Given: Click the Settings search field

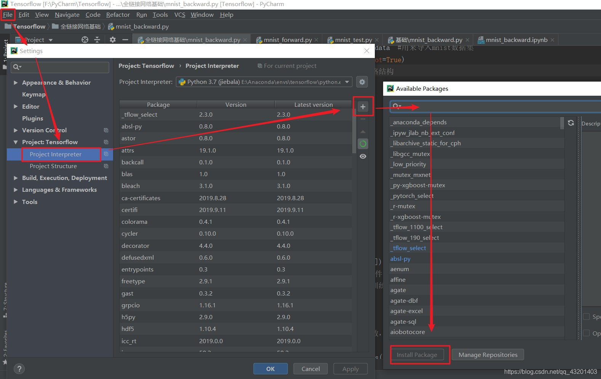Looking at the screenshot, I should [x=60, y=67].
